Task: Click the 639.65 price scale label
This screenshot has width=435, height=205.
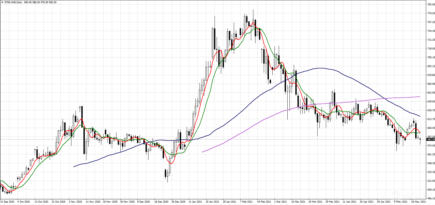Action: [431, 101]
